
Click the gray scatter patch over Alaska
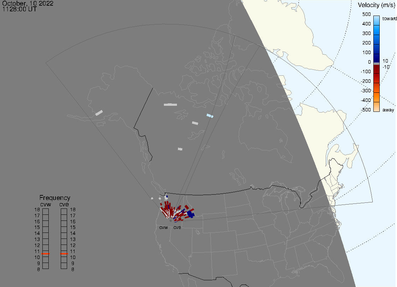(99, 113)
